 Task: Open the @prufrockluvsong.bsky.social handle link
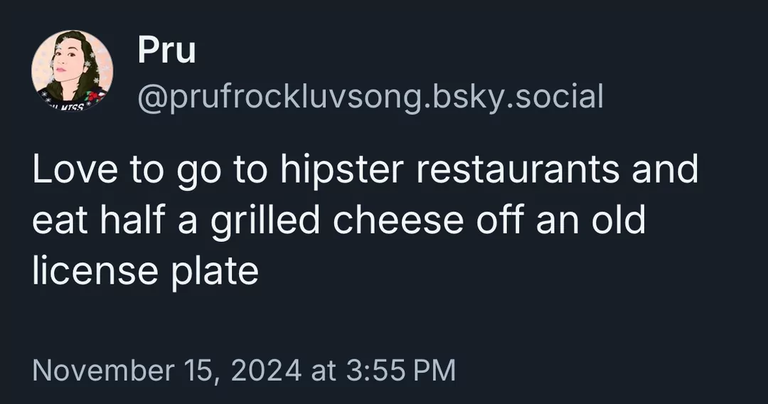370,97
